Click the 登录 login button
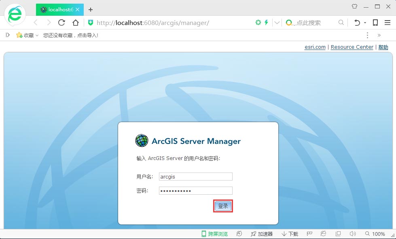 pos(223,206)
